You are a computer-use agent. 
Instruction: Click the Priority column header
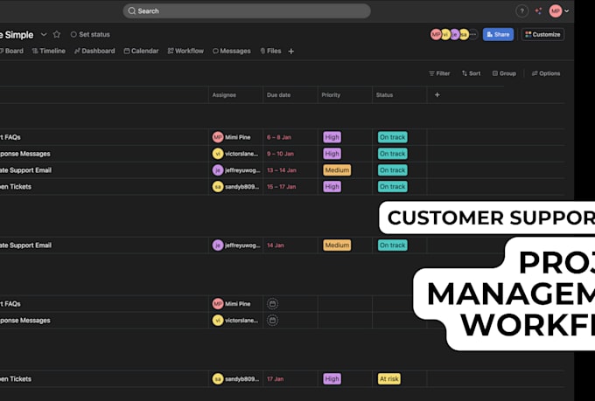coord(345,94)
